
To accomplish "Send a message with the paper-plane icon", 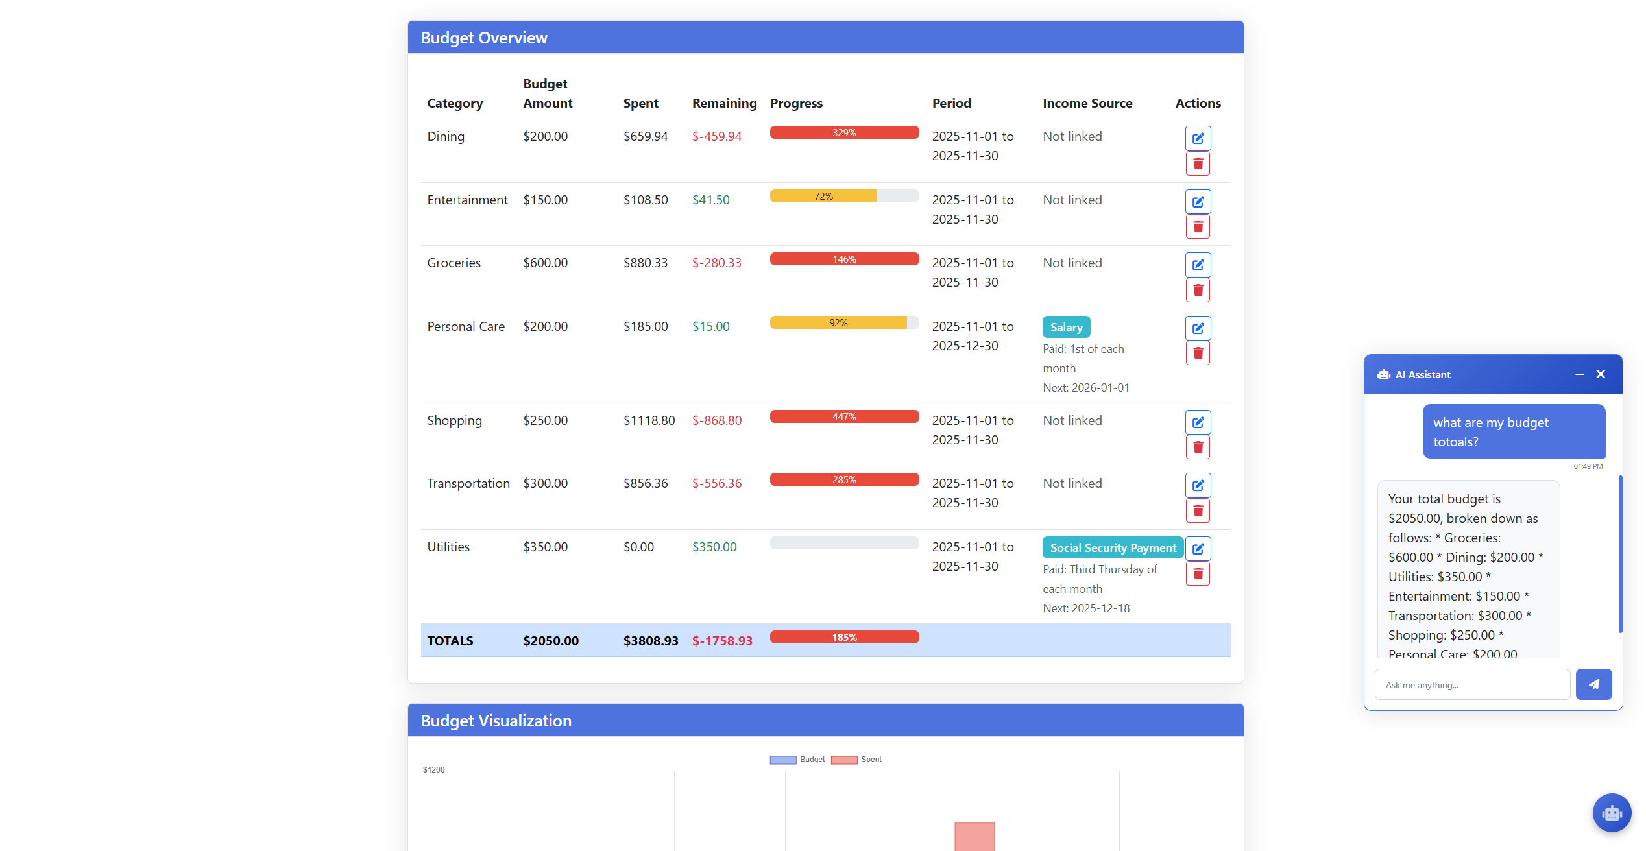I will (x=1593, y=684).
